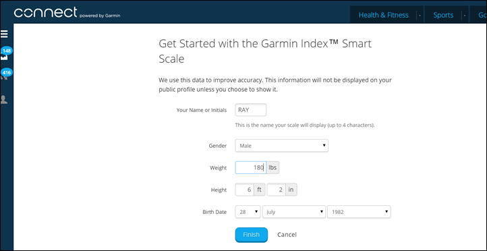Click the blue Finish button

(x=252, y=235)
